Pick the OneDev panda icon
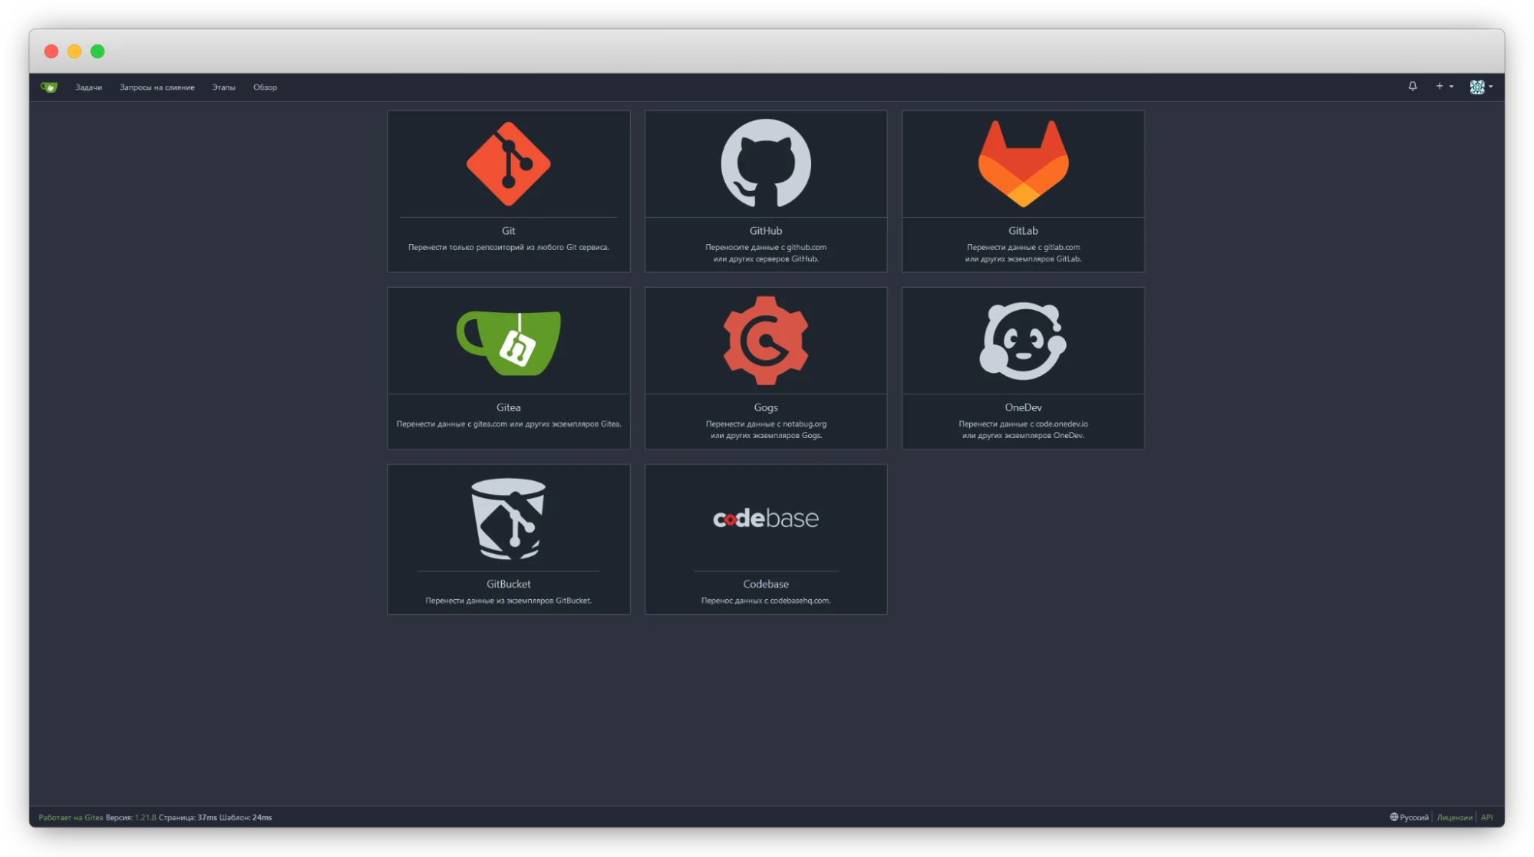This screenshot has width=1534, height=857. (x=1023, y=341)
